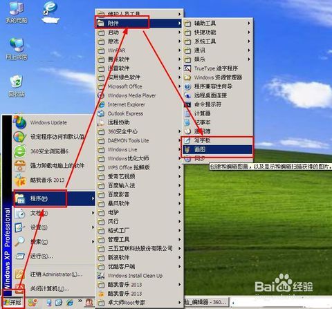Click the 远程桌面连接 icon
Image resolution: width=332 pixels, height=309 pixels.
pyautogui.click(x=187, y=95)
